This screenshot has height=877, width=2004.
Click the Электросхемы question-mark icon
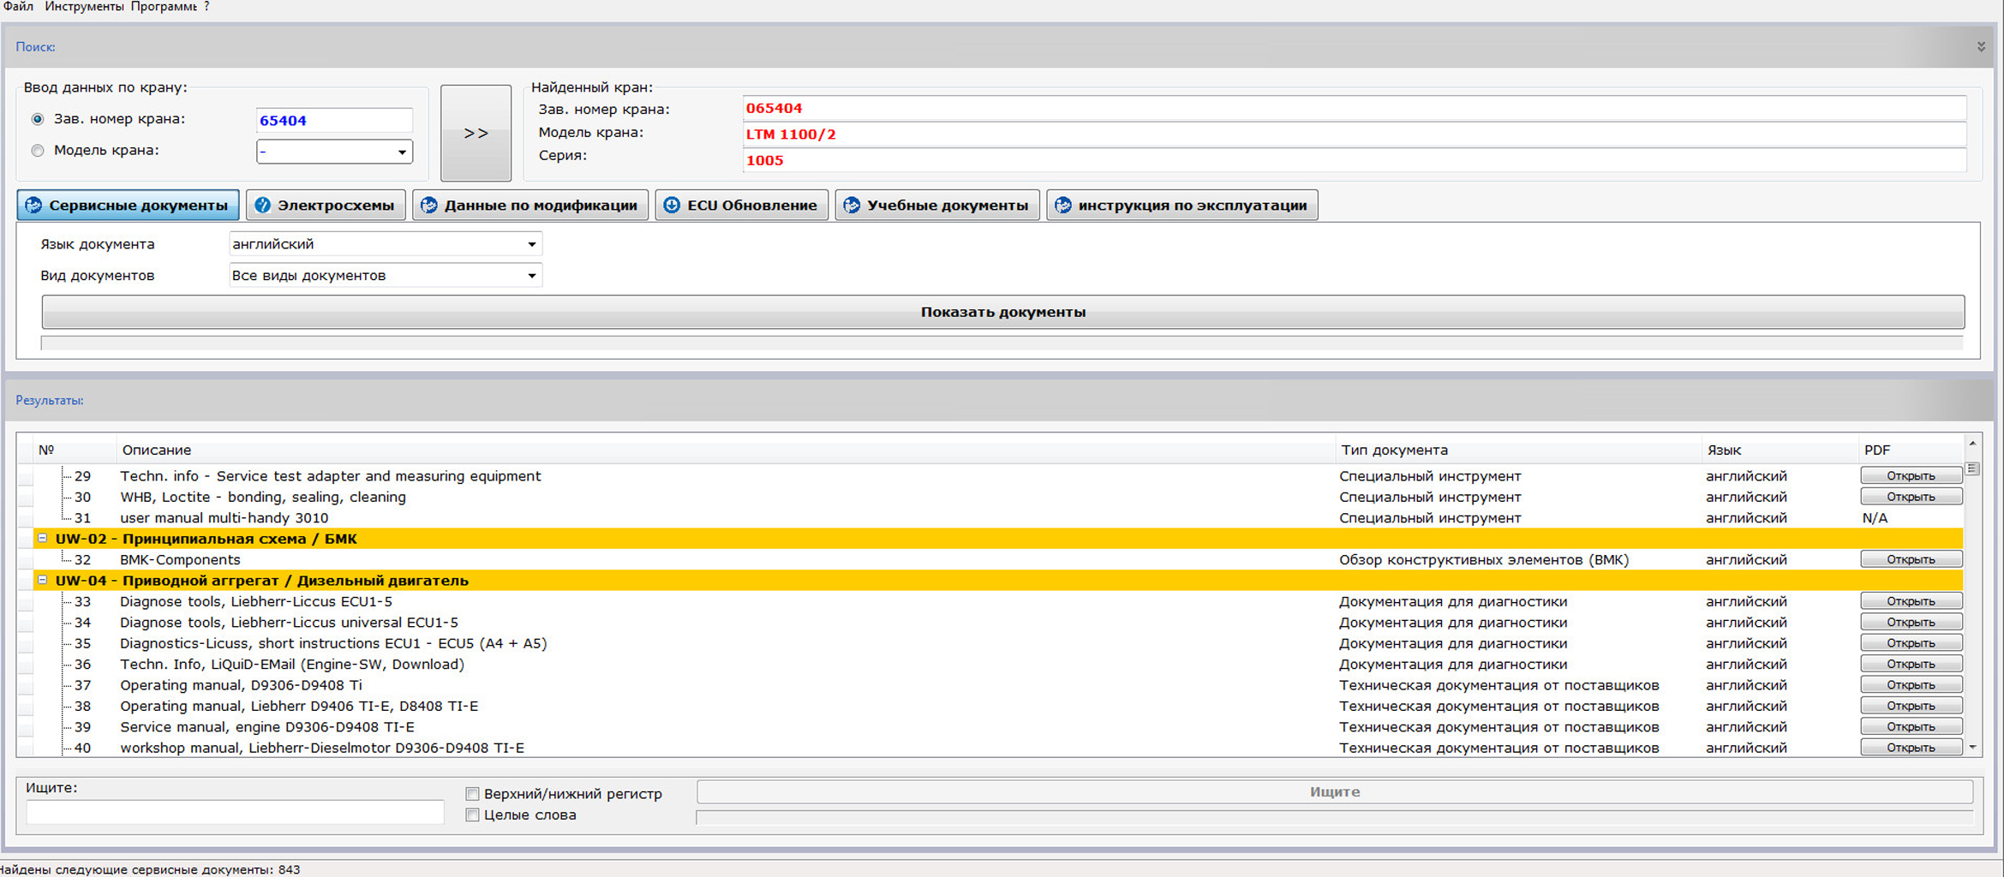point(263,206)
